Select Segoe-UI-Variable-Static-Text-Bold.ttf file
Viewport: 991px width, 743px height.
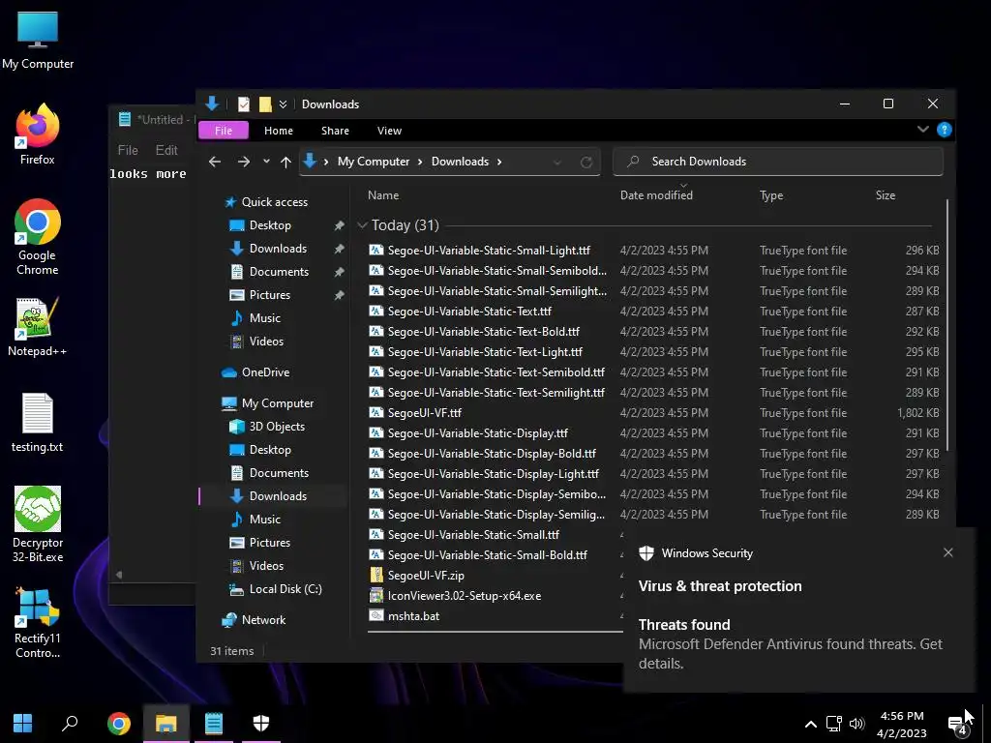point(484,332)
